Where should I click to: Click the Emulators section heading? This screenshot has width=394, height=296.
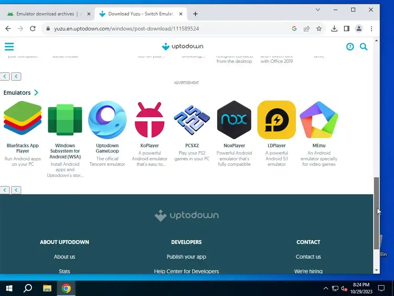coord(17,92)
